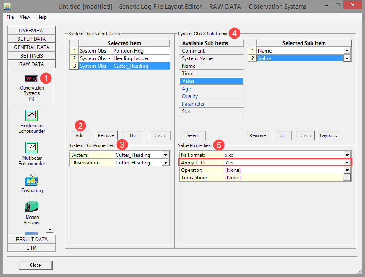Click Add under System Obs Parent Items

[80, 135]
